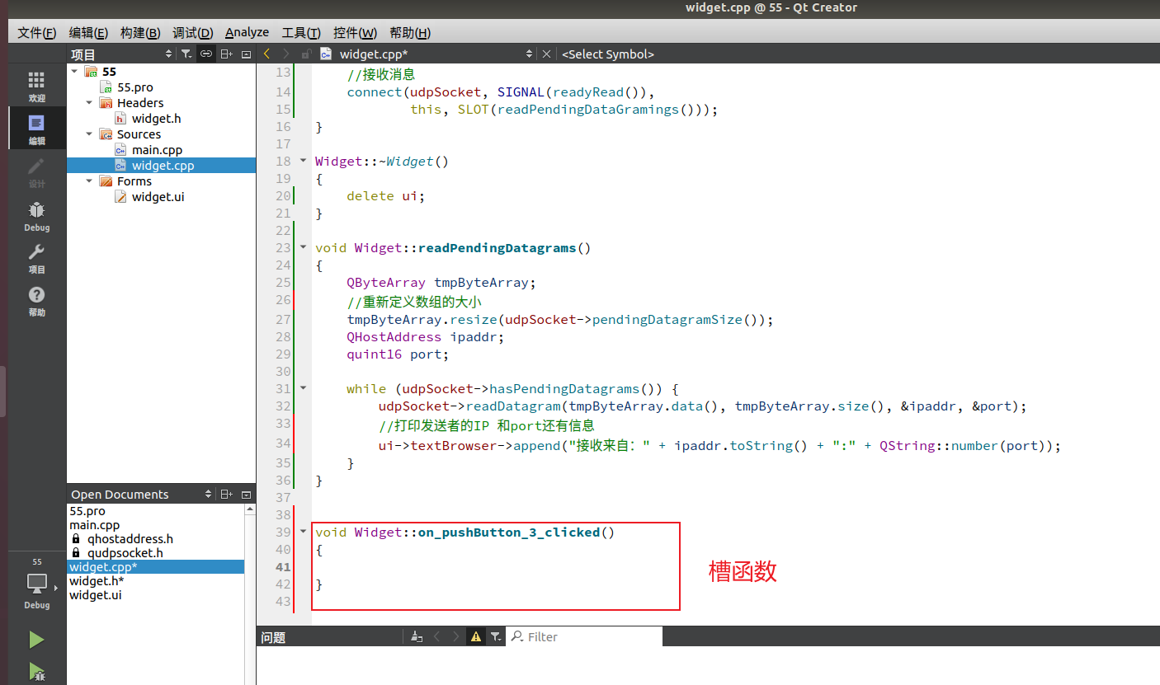Click the filter tree icon in project pane
The width and height of the screenshot is (1160, 685).
tap(186, 54)
